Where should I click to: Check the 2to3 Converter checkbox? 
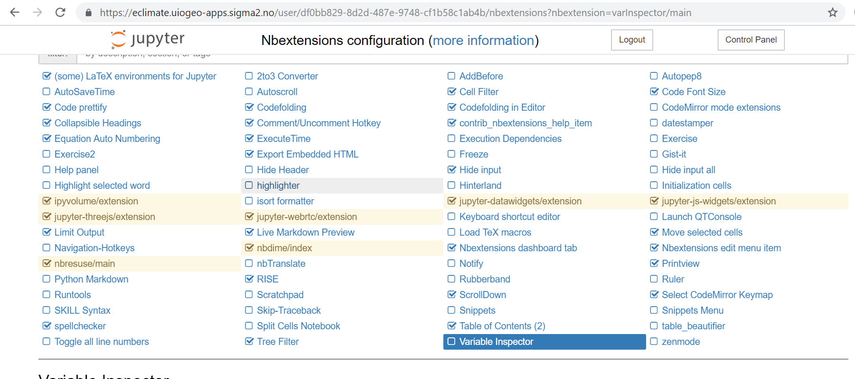(x=249, y=76)
